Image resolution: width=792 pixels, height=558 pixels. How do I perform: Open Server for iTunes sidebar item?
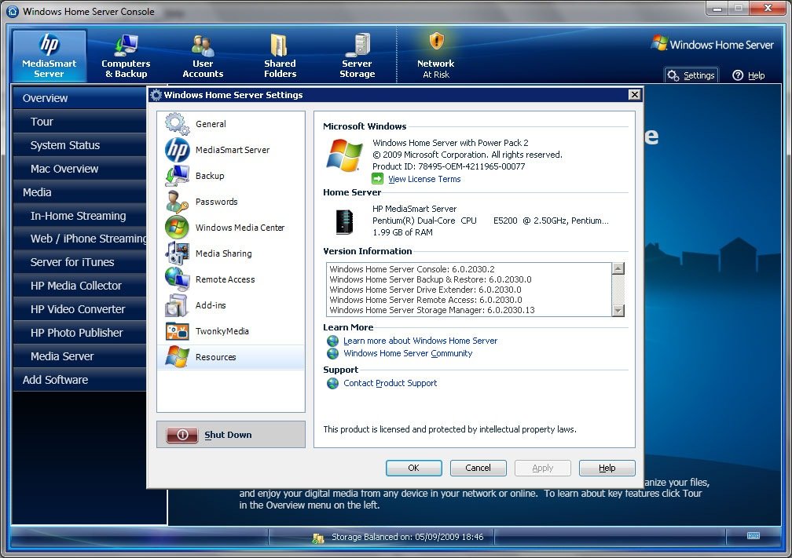80,262
